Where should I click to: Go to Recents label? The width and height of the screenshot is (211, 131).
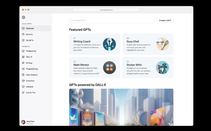(29, 34)
